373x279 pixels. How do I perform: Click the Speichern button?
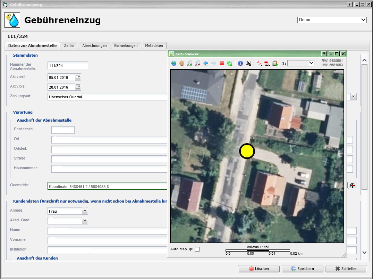(302, 269)
